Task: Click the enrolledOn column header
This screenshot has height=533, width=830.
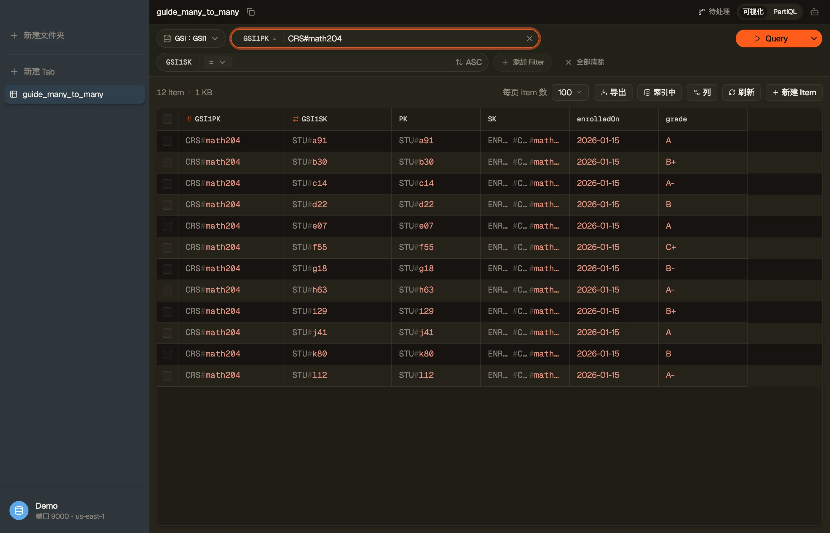Action: tap(614, 119)
